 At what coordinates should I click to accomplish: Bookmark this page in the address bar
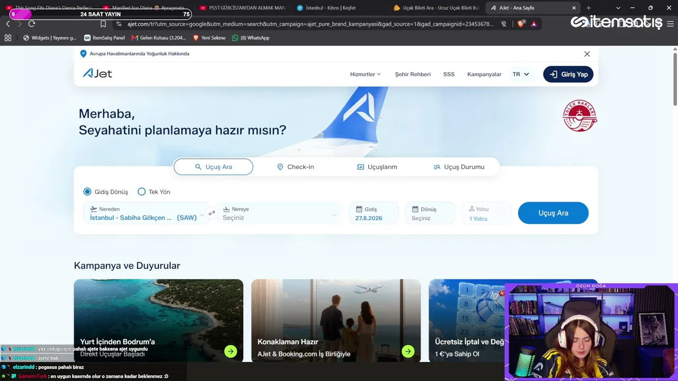pos(103,24)
